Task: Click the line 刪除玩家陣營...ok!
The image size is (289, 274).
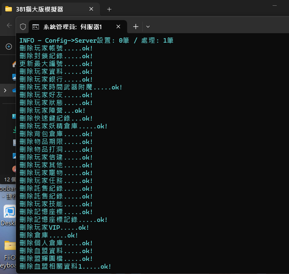Action: click(52, 111)
